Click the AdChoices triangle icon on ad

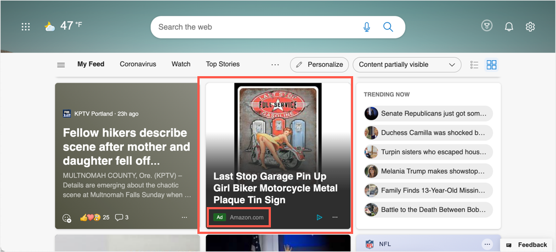(x=319, y=217)
